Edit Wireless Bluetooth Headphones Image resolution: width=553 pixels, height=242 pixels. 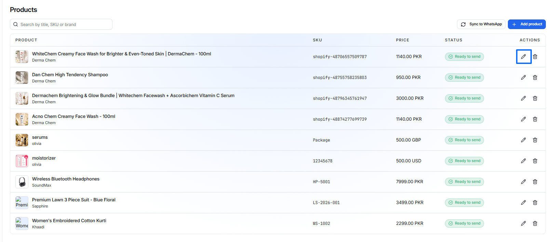click(x=523, y=182)
